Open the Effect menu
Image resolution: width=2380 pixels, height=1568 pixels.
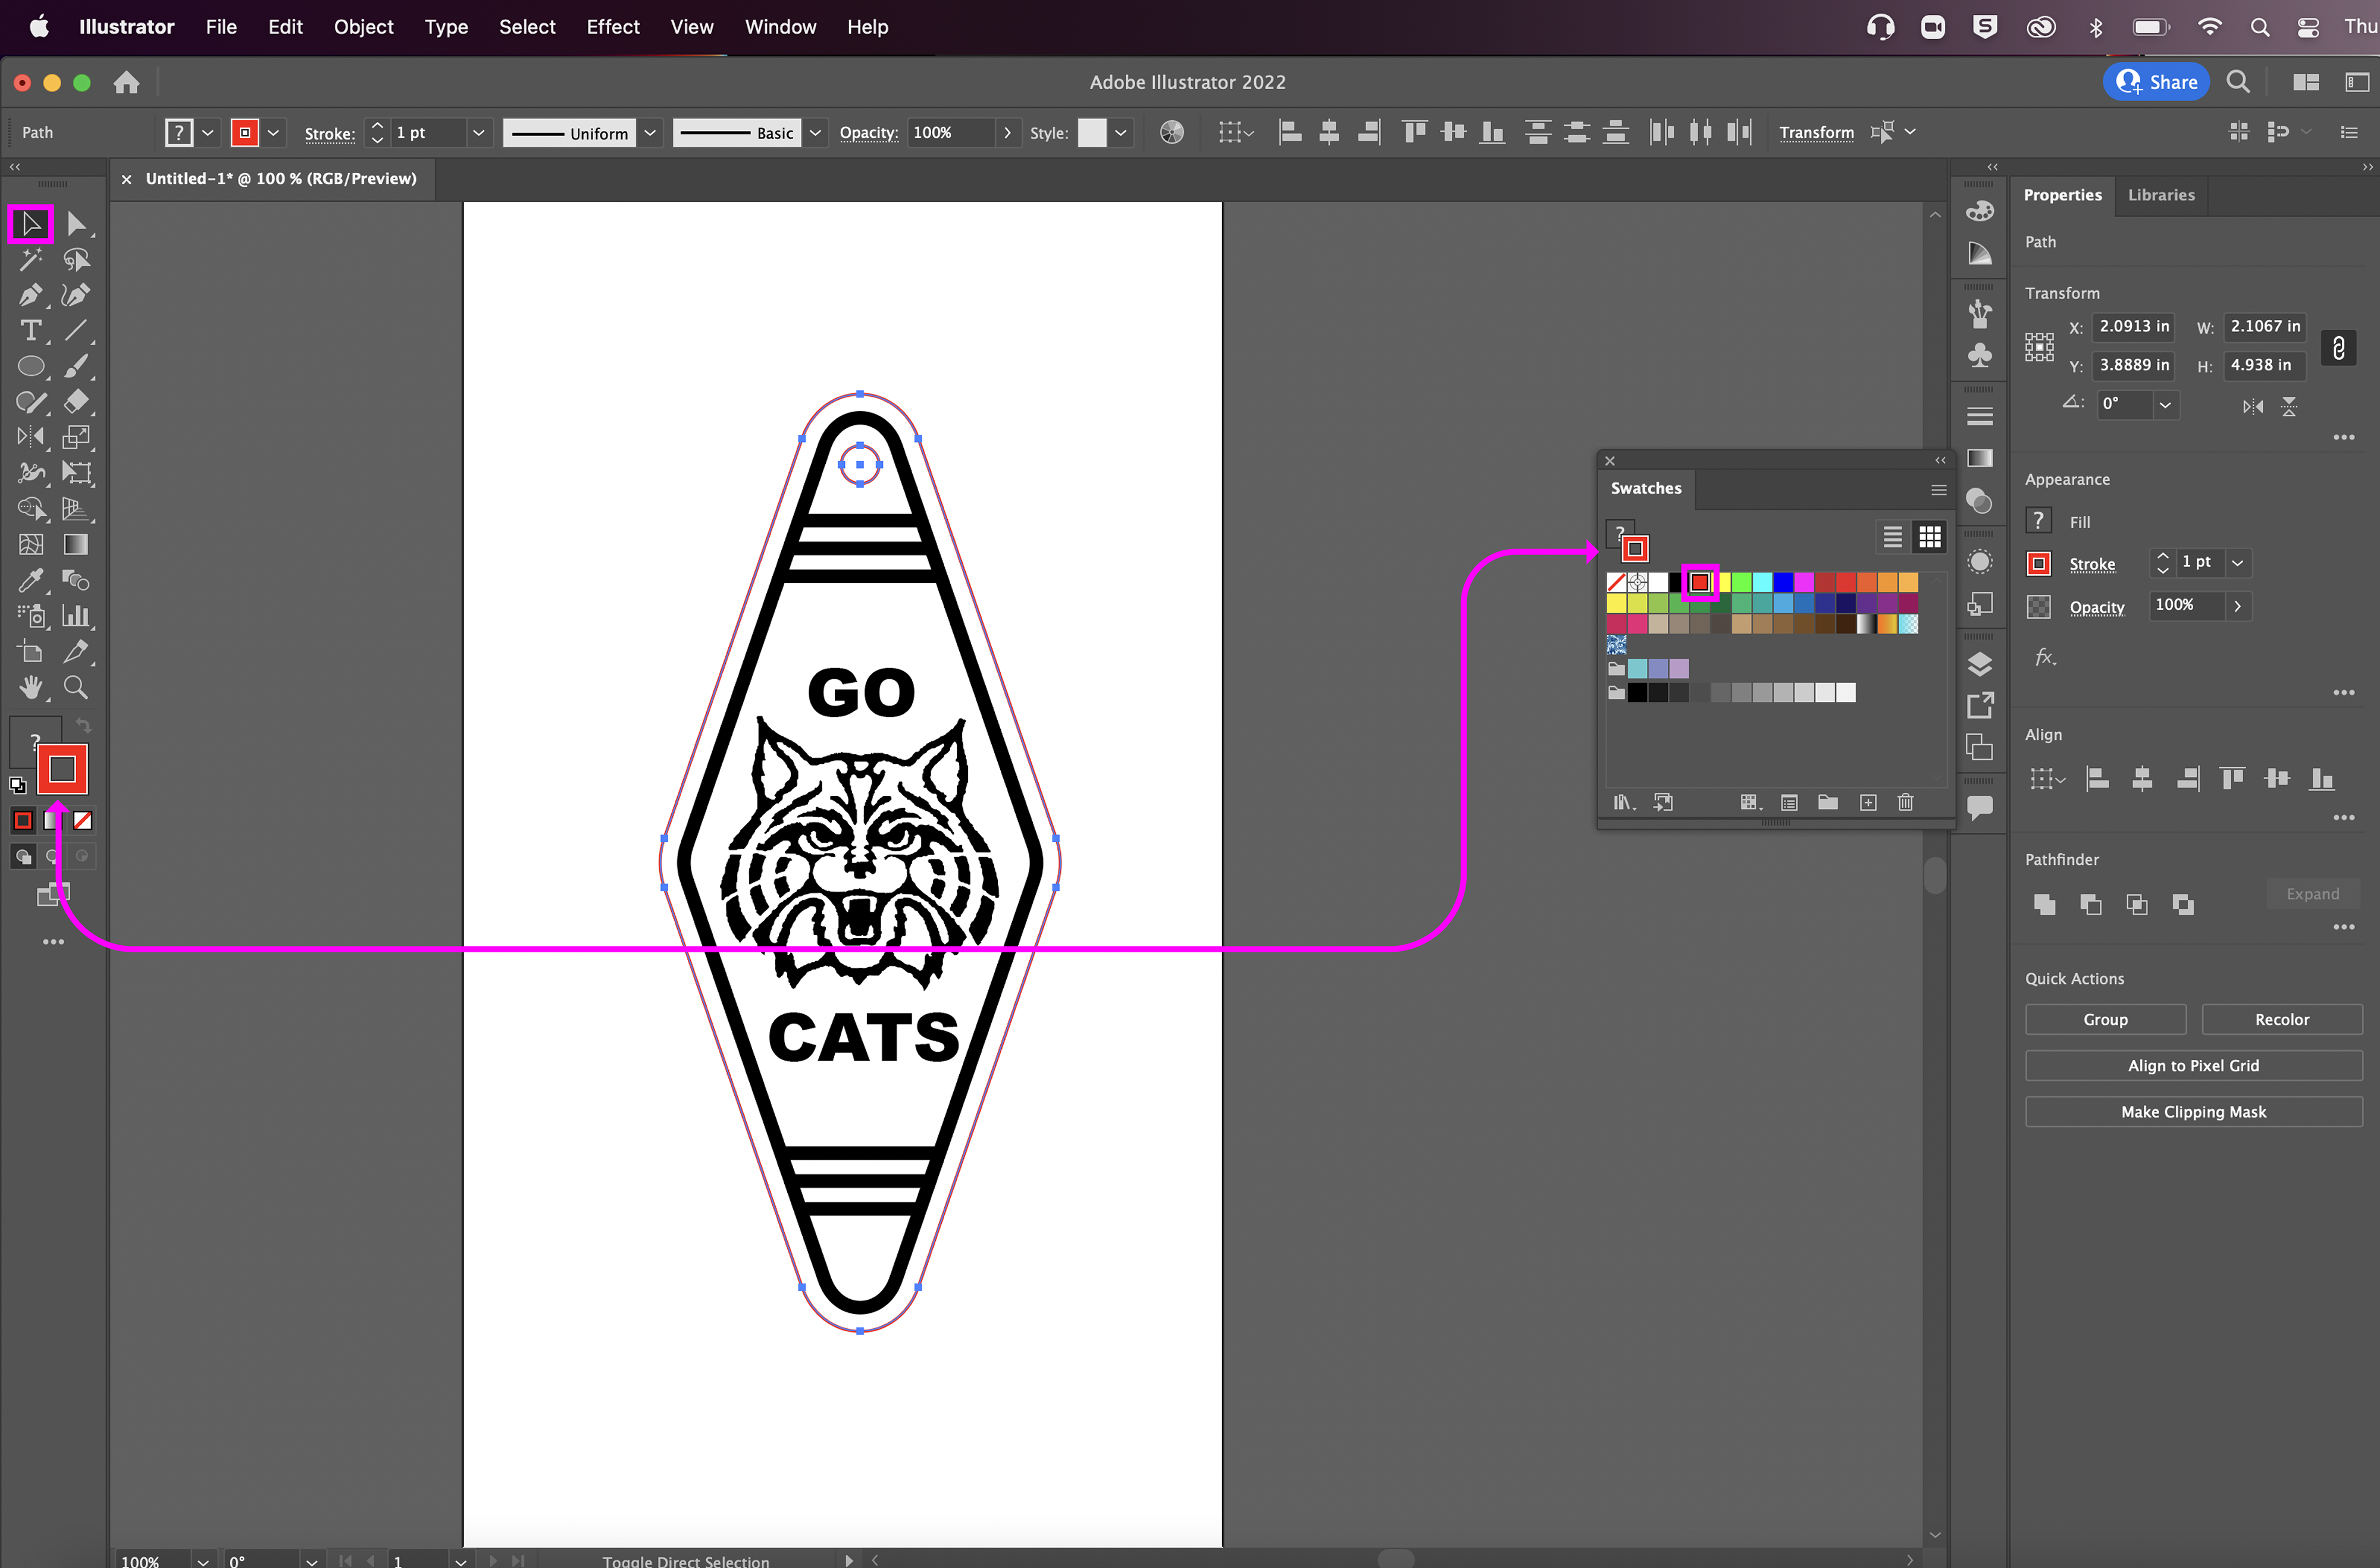point(612,27)
